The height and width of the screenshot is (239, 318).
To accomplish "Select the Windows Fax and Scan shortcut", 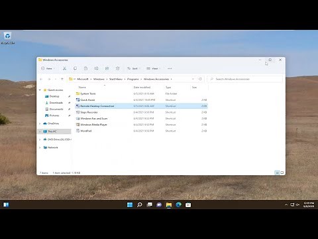I will tap(141, 118).
